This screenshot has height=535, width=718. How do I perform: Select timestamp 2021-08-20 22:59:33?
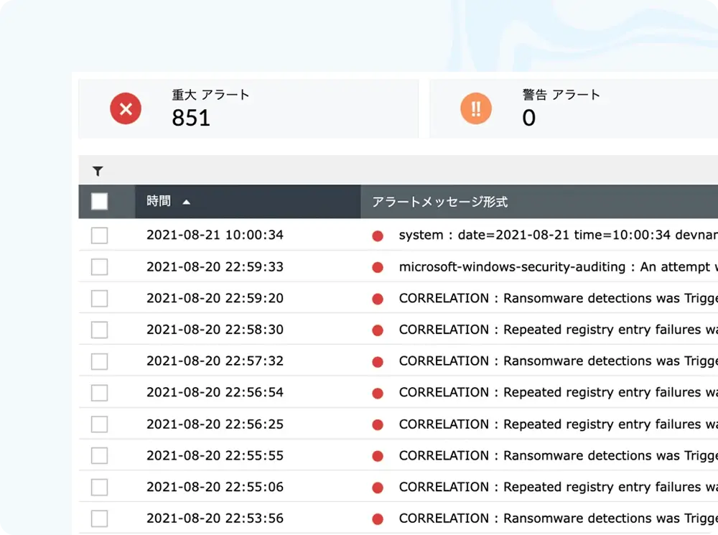(215, 266)
